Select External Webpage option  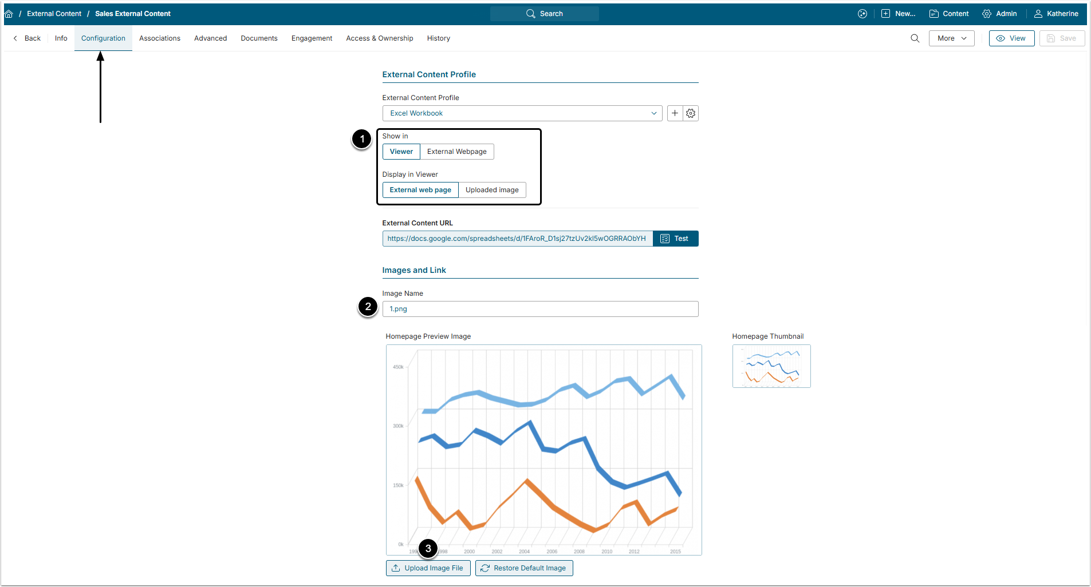coord(457,152)
